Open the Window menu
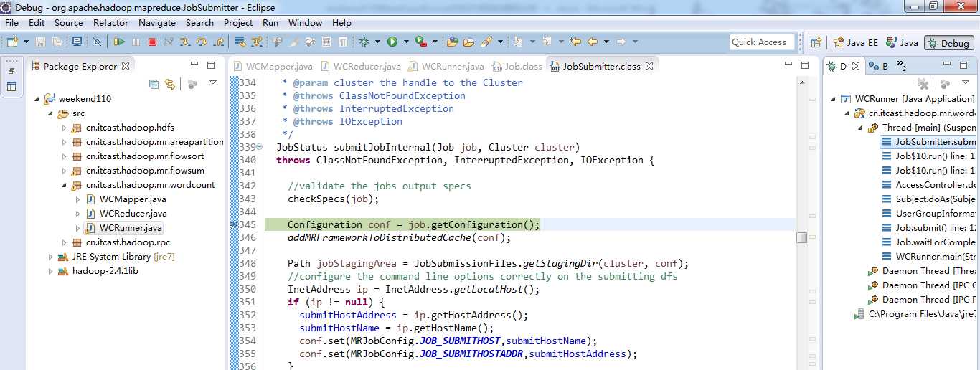Image resolution: width=980 pixels, height=370 pixels. tap(305, 22)
